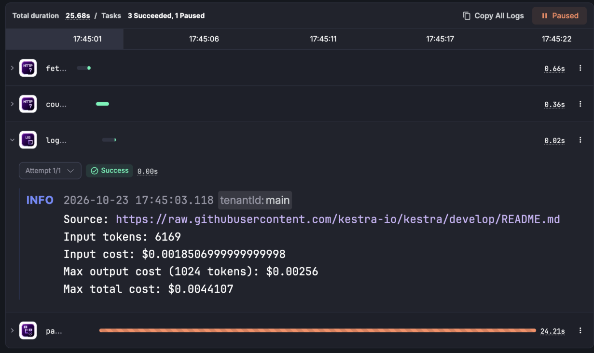The image size is (594, 353).
Task: Click the "Max total cost: $0.0044107" line
Action: click(149, 289)
